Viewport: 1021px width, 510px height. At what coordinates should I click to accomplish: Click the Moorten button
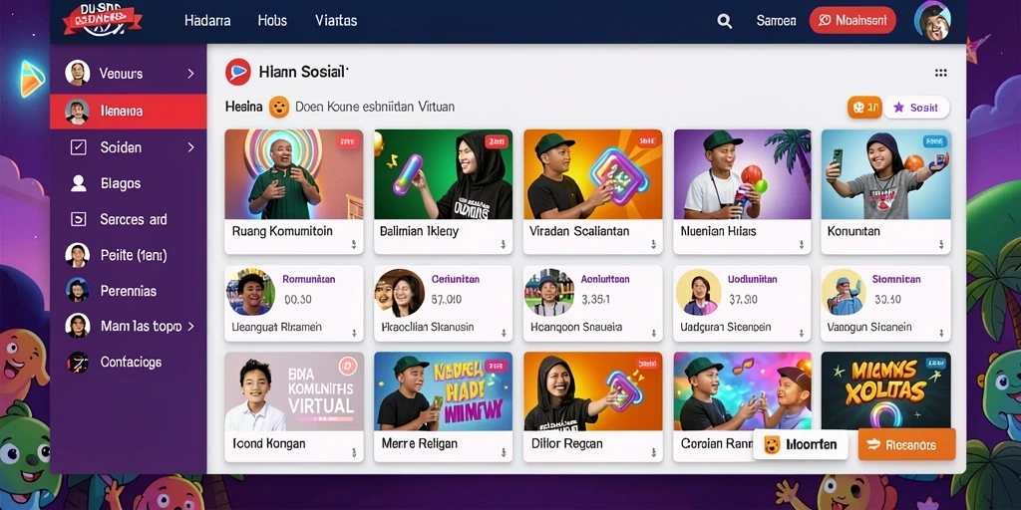[x=801, y=445]
